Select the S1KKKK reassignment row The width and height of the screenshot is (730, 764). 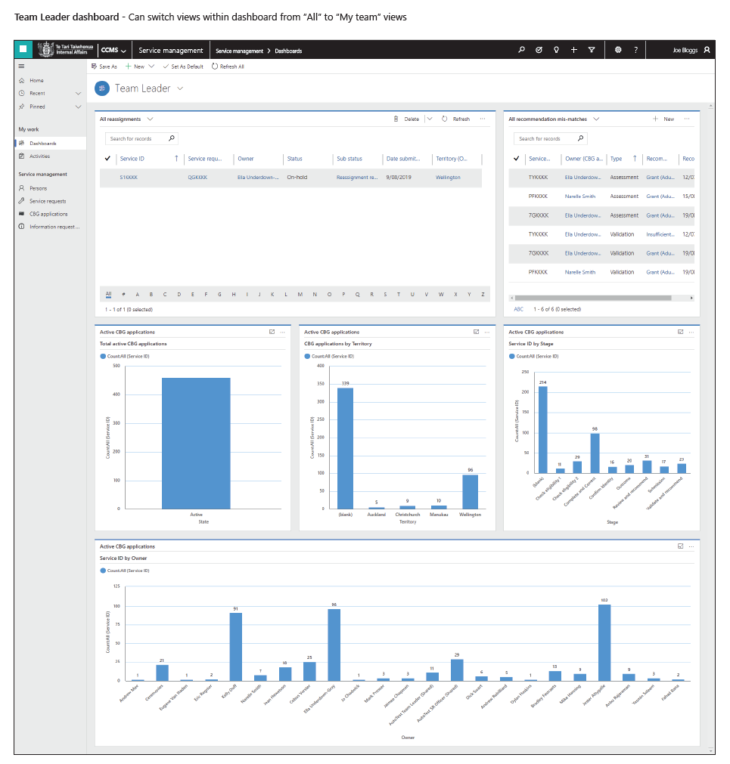290,178
